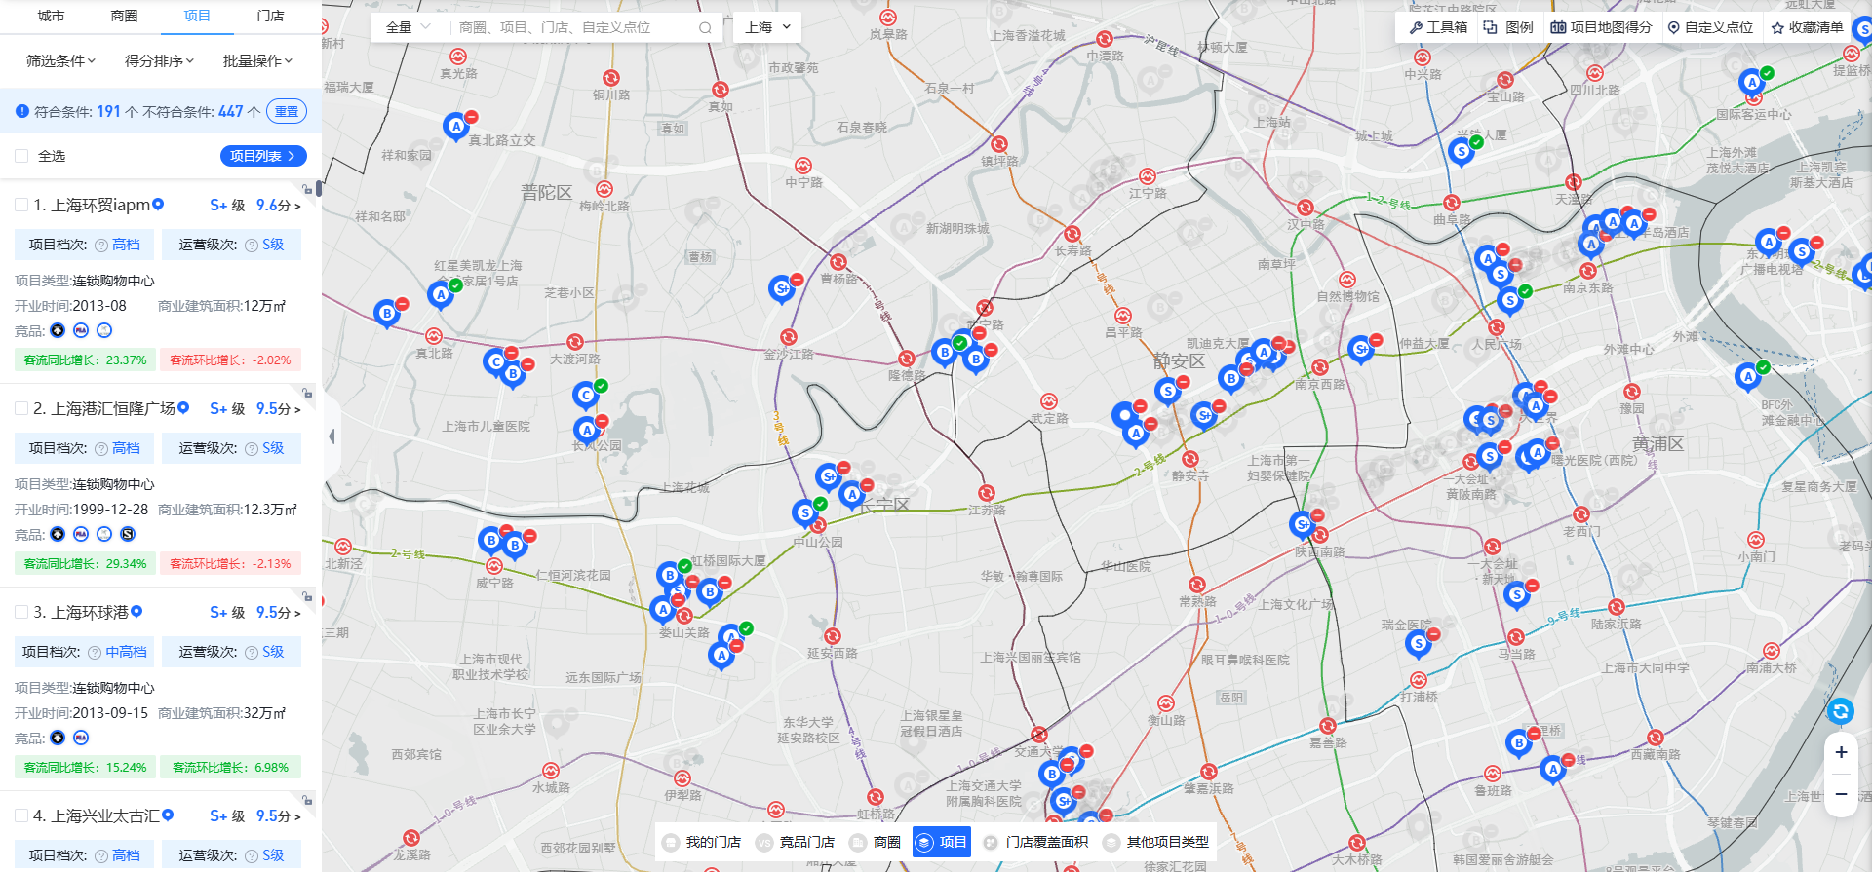The image size is (1872, 872).
Task: Open the 得分排序 score sort dropdown
Action: [159, 60]
